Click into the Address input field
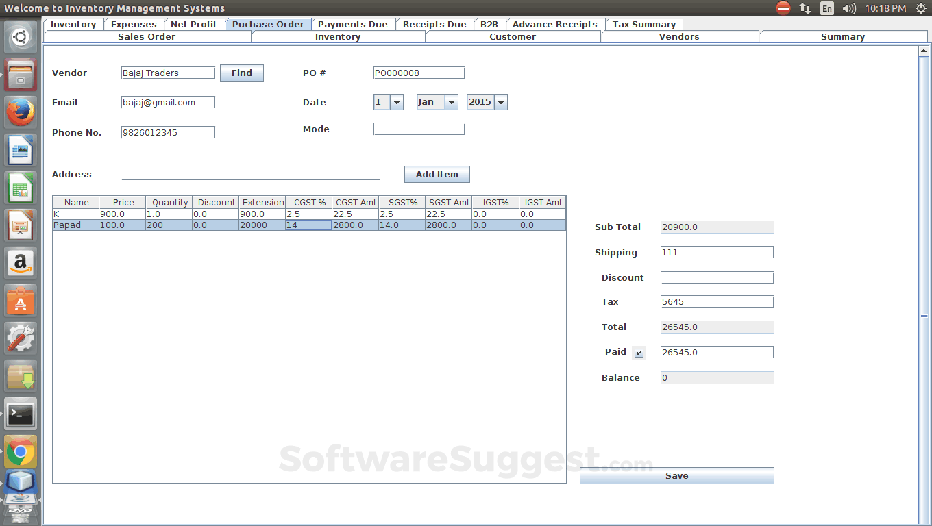The image size is (932, 526). [250, 174]
